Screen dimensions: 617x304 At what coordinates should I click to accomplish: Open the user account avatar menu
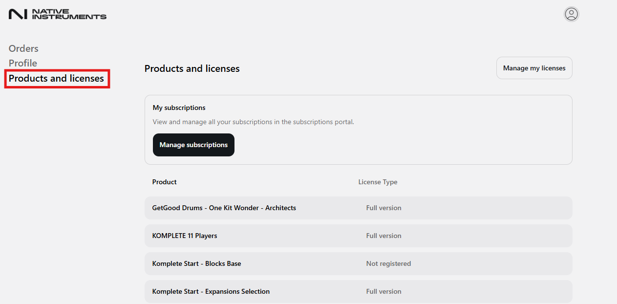click(x=571, y=14)
